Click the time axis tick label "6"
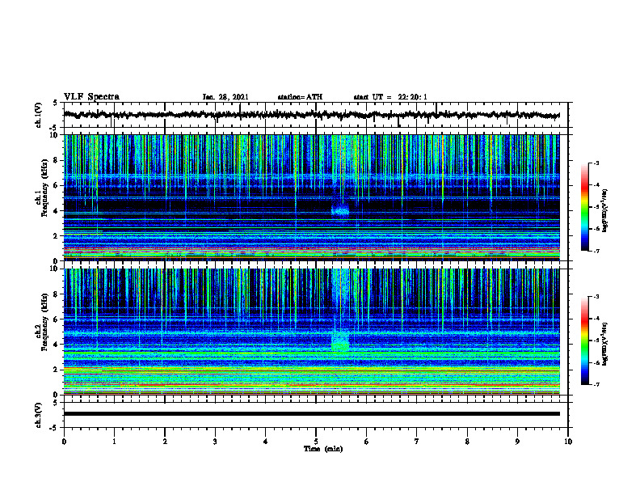 tap(367, 442)
